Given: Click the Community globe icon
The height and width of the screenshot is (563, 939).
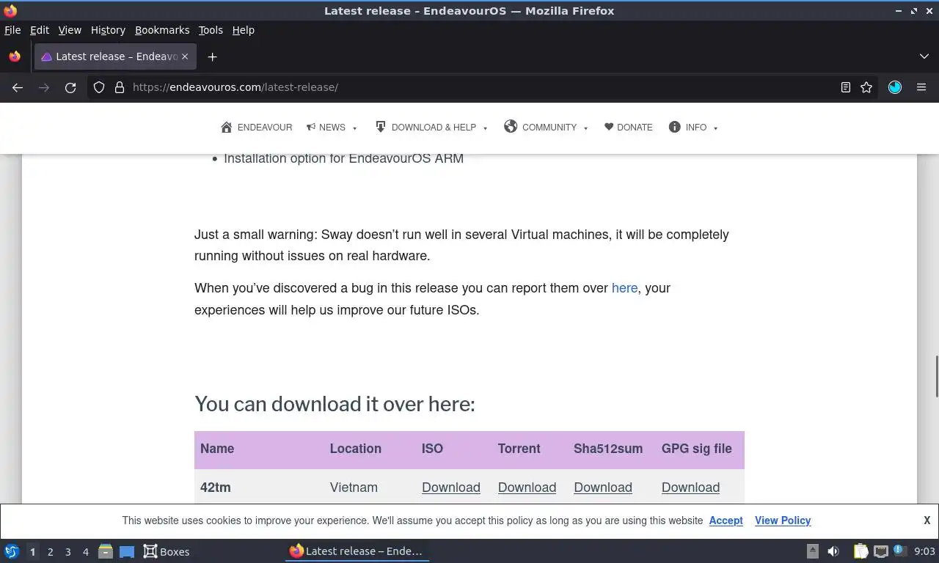Looking at the screenshot, I should click(511, 126).
